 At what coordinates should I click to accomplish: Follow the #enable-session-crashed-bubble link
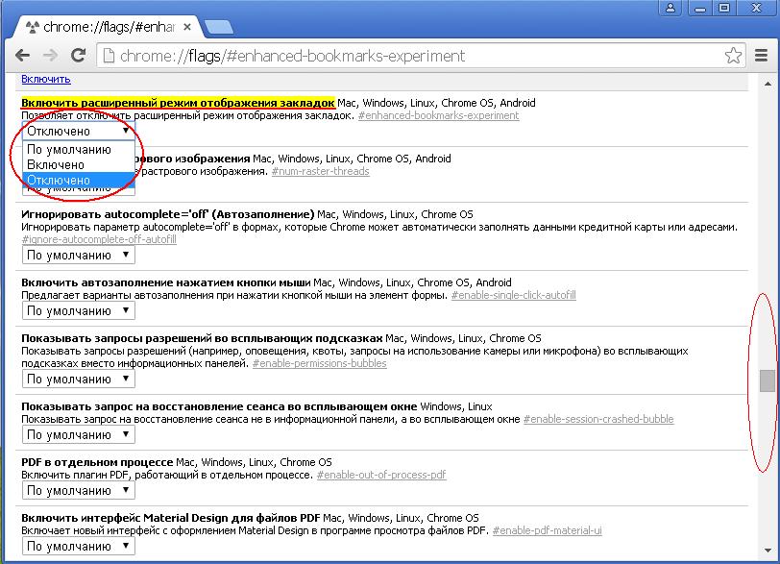pos(598,419)
